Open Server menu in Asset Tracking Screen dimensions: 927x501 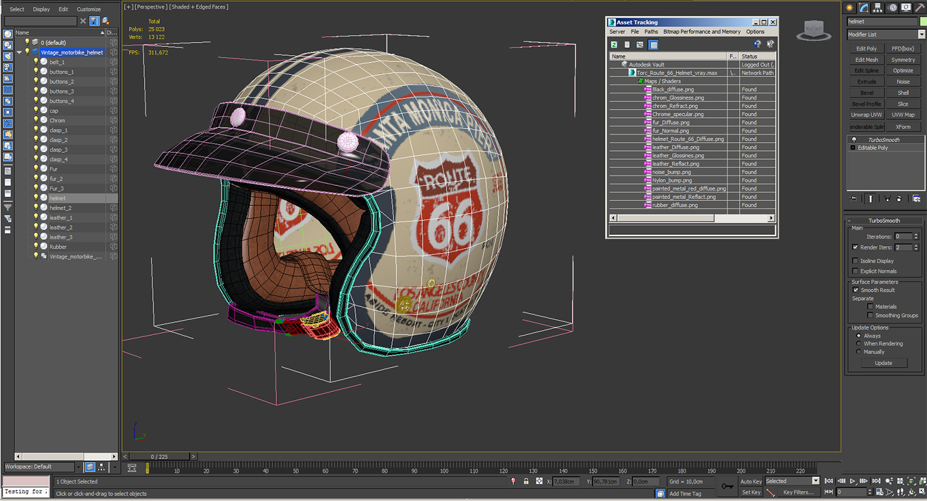click(x=617, y=32)
